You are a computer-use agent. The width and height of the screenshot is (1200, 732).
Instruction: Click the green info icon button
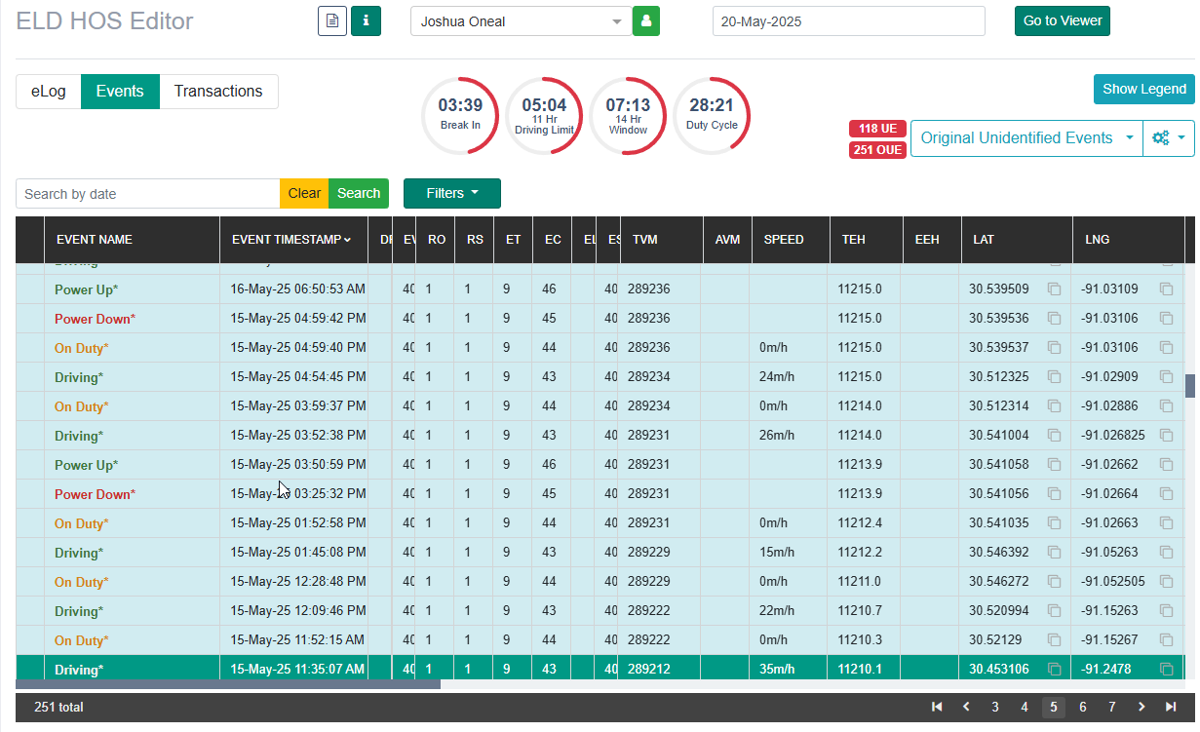(x=366, y=20)
